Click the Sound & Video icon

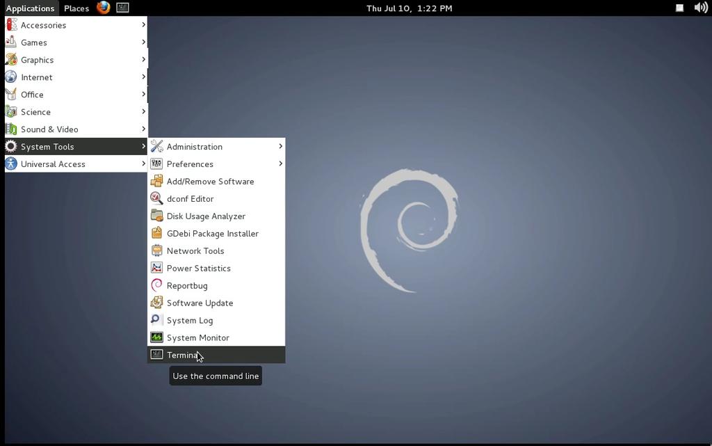(11, 129)
